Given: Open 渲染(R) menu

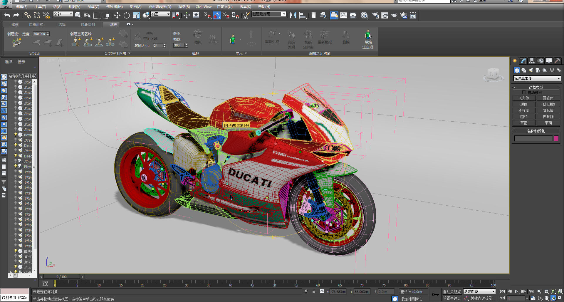Looking at the screenshot, I should tap(184, 6).
